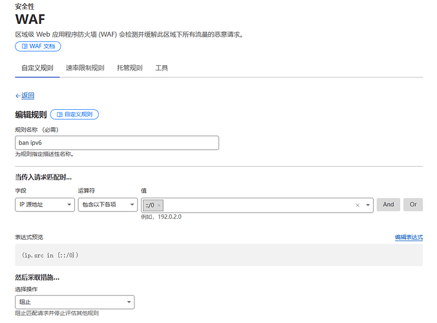Expand the 选择操作 dropdown showing 阻止
The image size is (437, 323).
point(74,302)
